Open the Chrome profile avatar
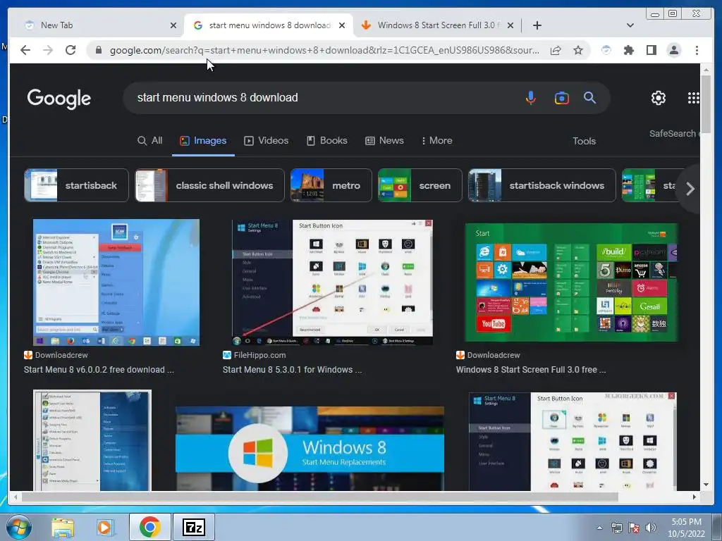This screenshot has height=541, width=722. pyautogui.click(x=673, y=50)
